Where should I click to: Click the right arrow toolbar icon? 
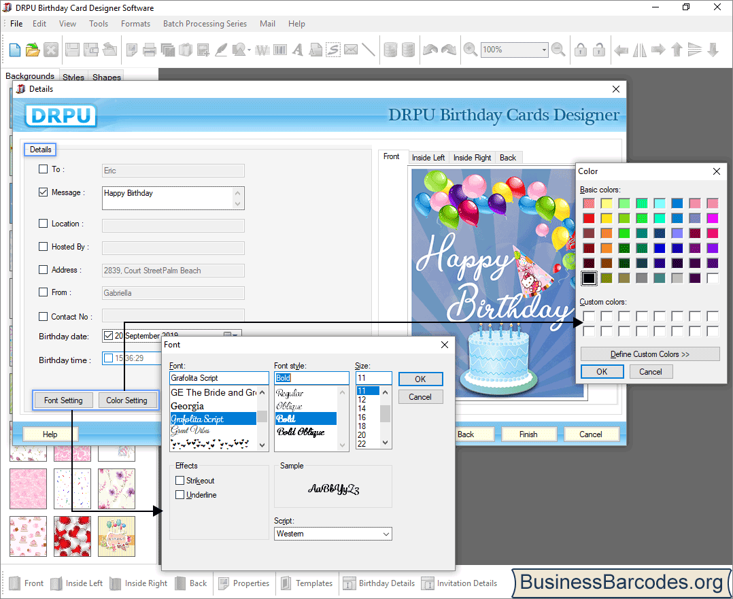pyautogui.click(x=658, y=50)
